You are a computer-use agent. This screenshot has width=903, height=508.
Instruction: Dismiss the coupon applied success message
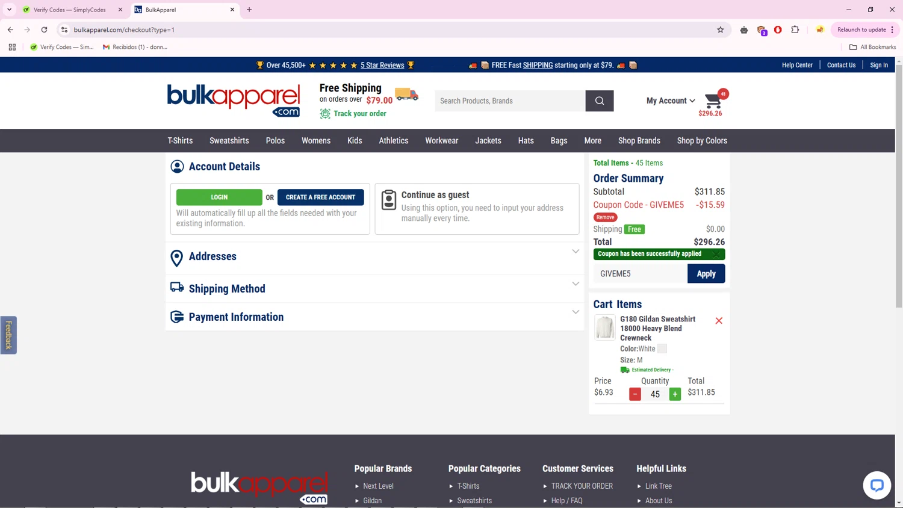[x=716, y=255]
